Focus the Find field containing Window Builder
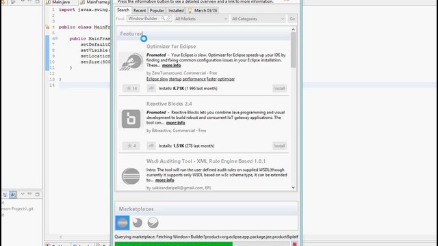438x246 pixels. click(x=149, y=18)
